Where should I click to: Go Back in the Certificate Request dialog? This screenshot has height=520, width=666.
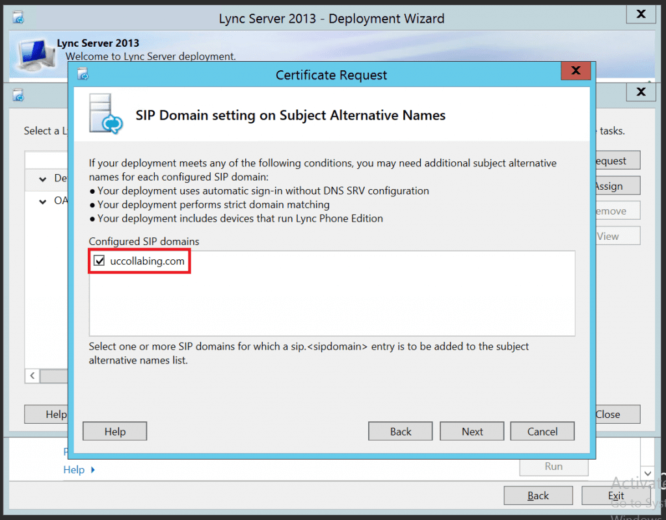click(400, 432)
